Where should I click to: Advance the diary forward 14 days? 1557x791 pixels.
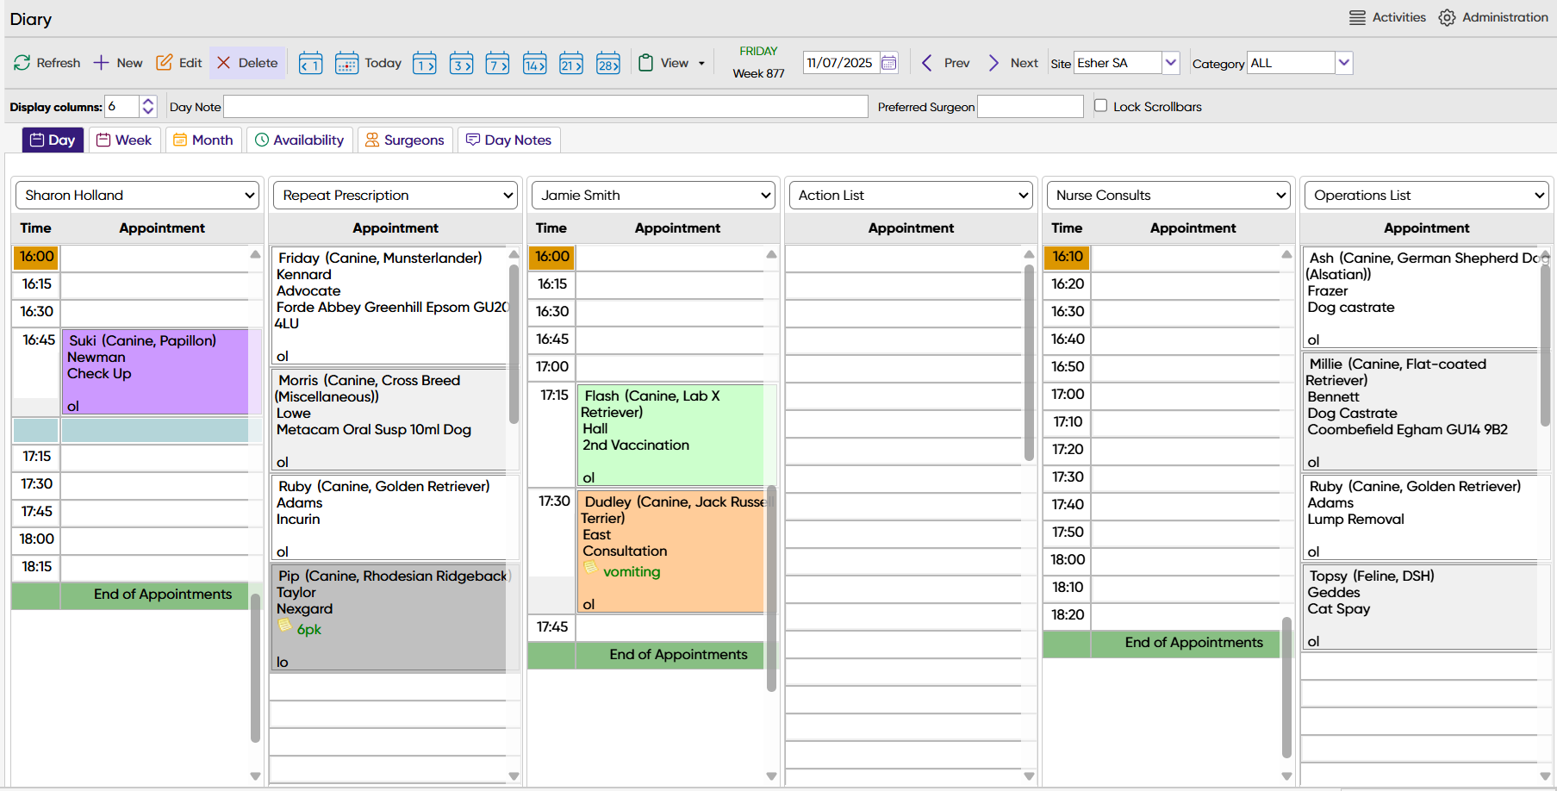coord(534,63)
